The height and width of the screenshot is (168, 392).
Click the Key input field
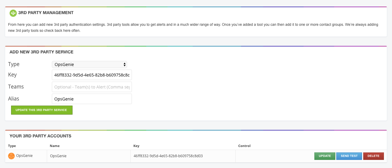click(92, 75)
